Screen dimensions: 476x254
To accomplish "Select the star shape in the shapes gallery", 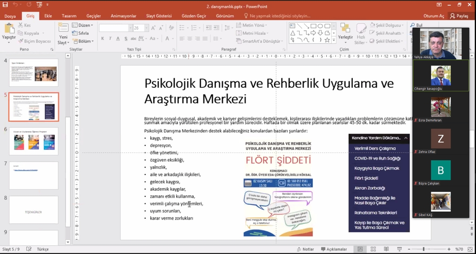I will click(328, 40).
